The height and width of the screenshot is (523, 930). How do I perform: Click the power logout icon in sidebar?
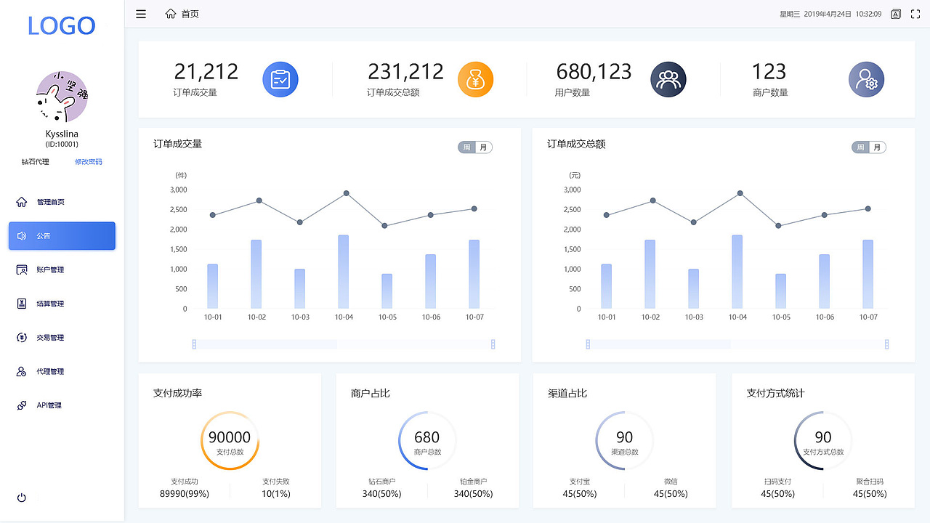pos(22,498)
